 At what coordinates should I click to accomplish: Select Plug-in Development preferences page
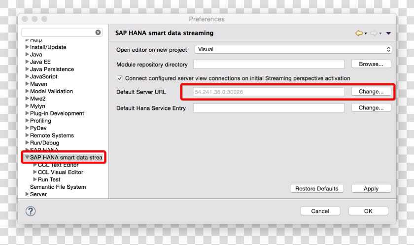coord(57,113)
